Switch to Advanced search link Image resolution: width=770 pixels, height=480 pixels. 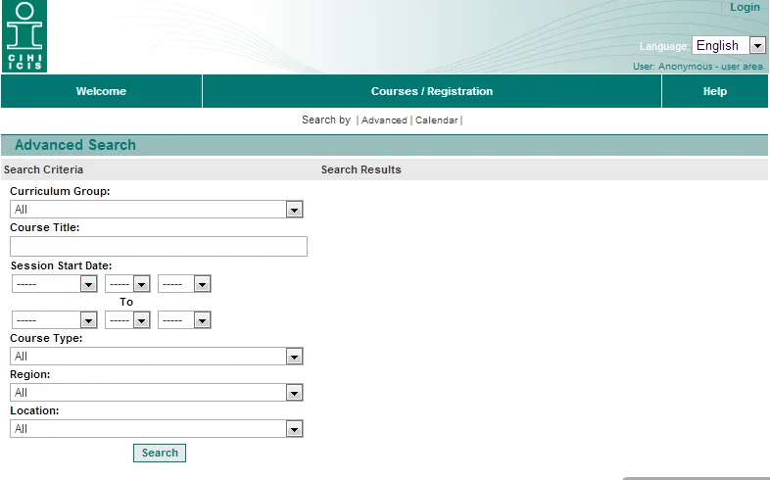coord(384,120)
